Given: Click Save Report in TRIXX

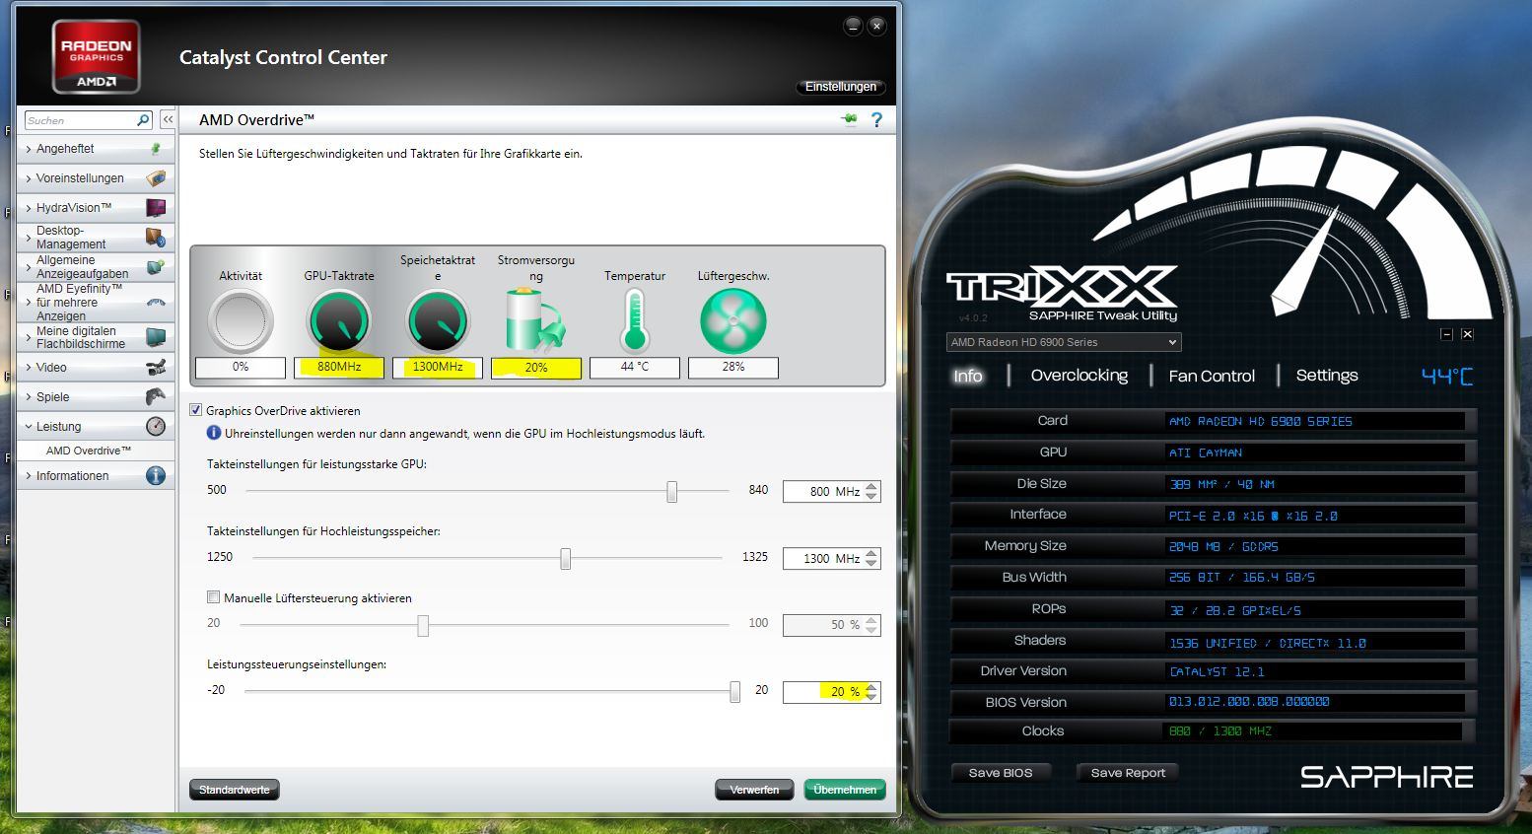Looking at the screenshot, I should 1128,773.
